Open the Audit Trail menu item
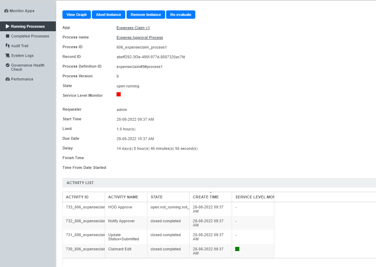Screen dimensions: 376x267 [x=20, y=46]
